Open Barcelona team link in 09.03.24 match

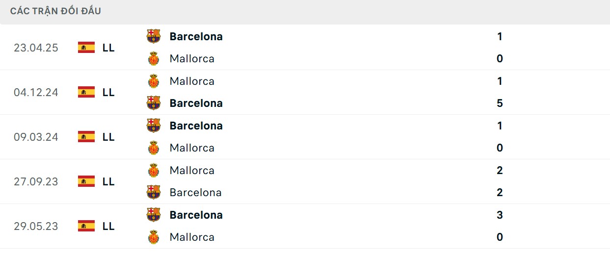[196, 126]
